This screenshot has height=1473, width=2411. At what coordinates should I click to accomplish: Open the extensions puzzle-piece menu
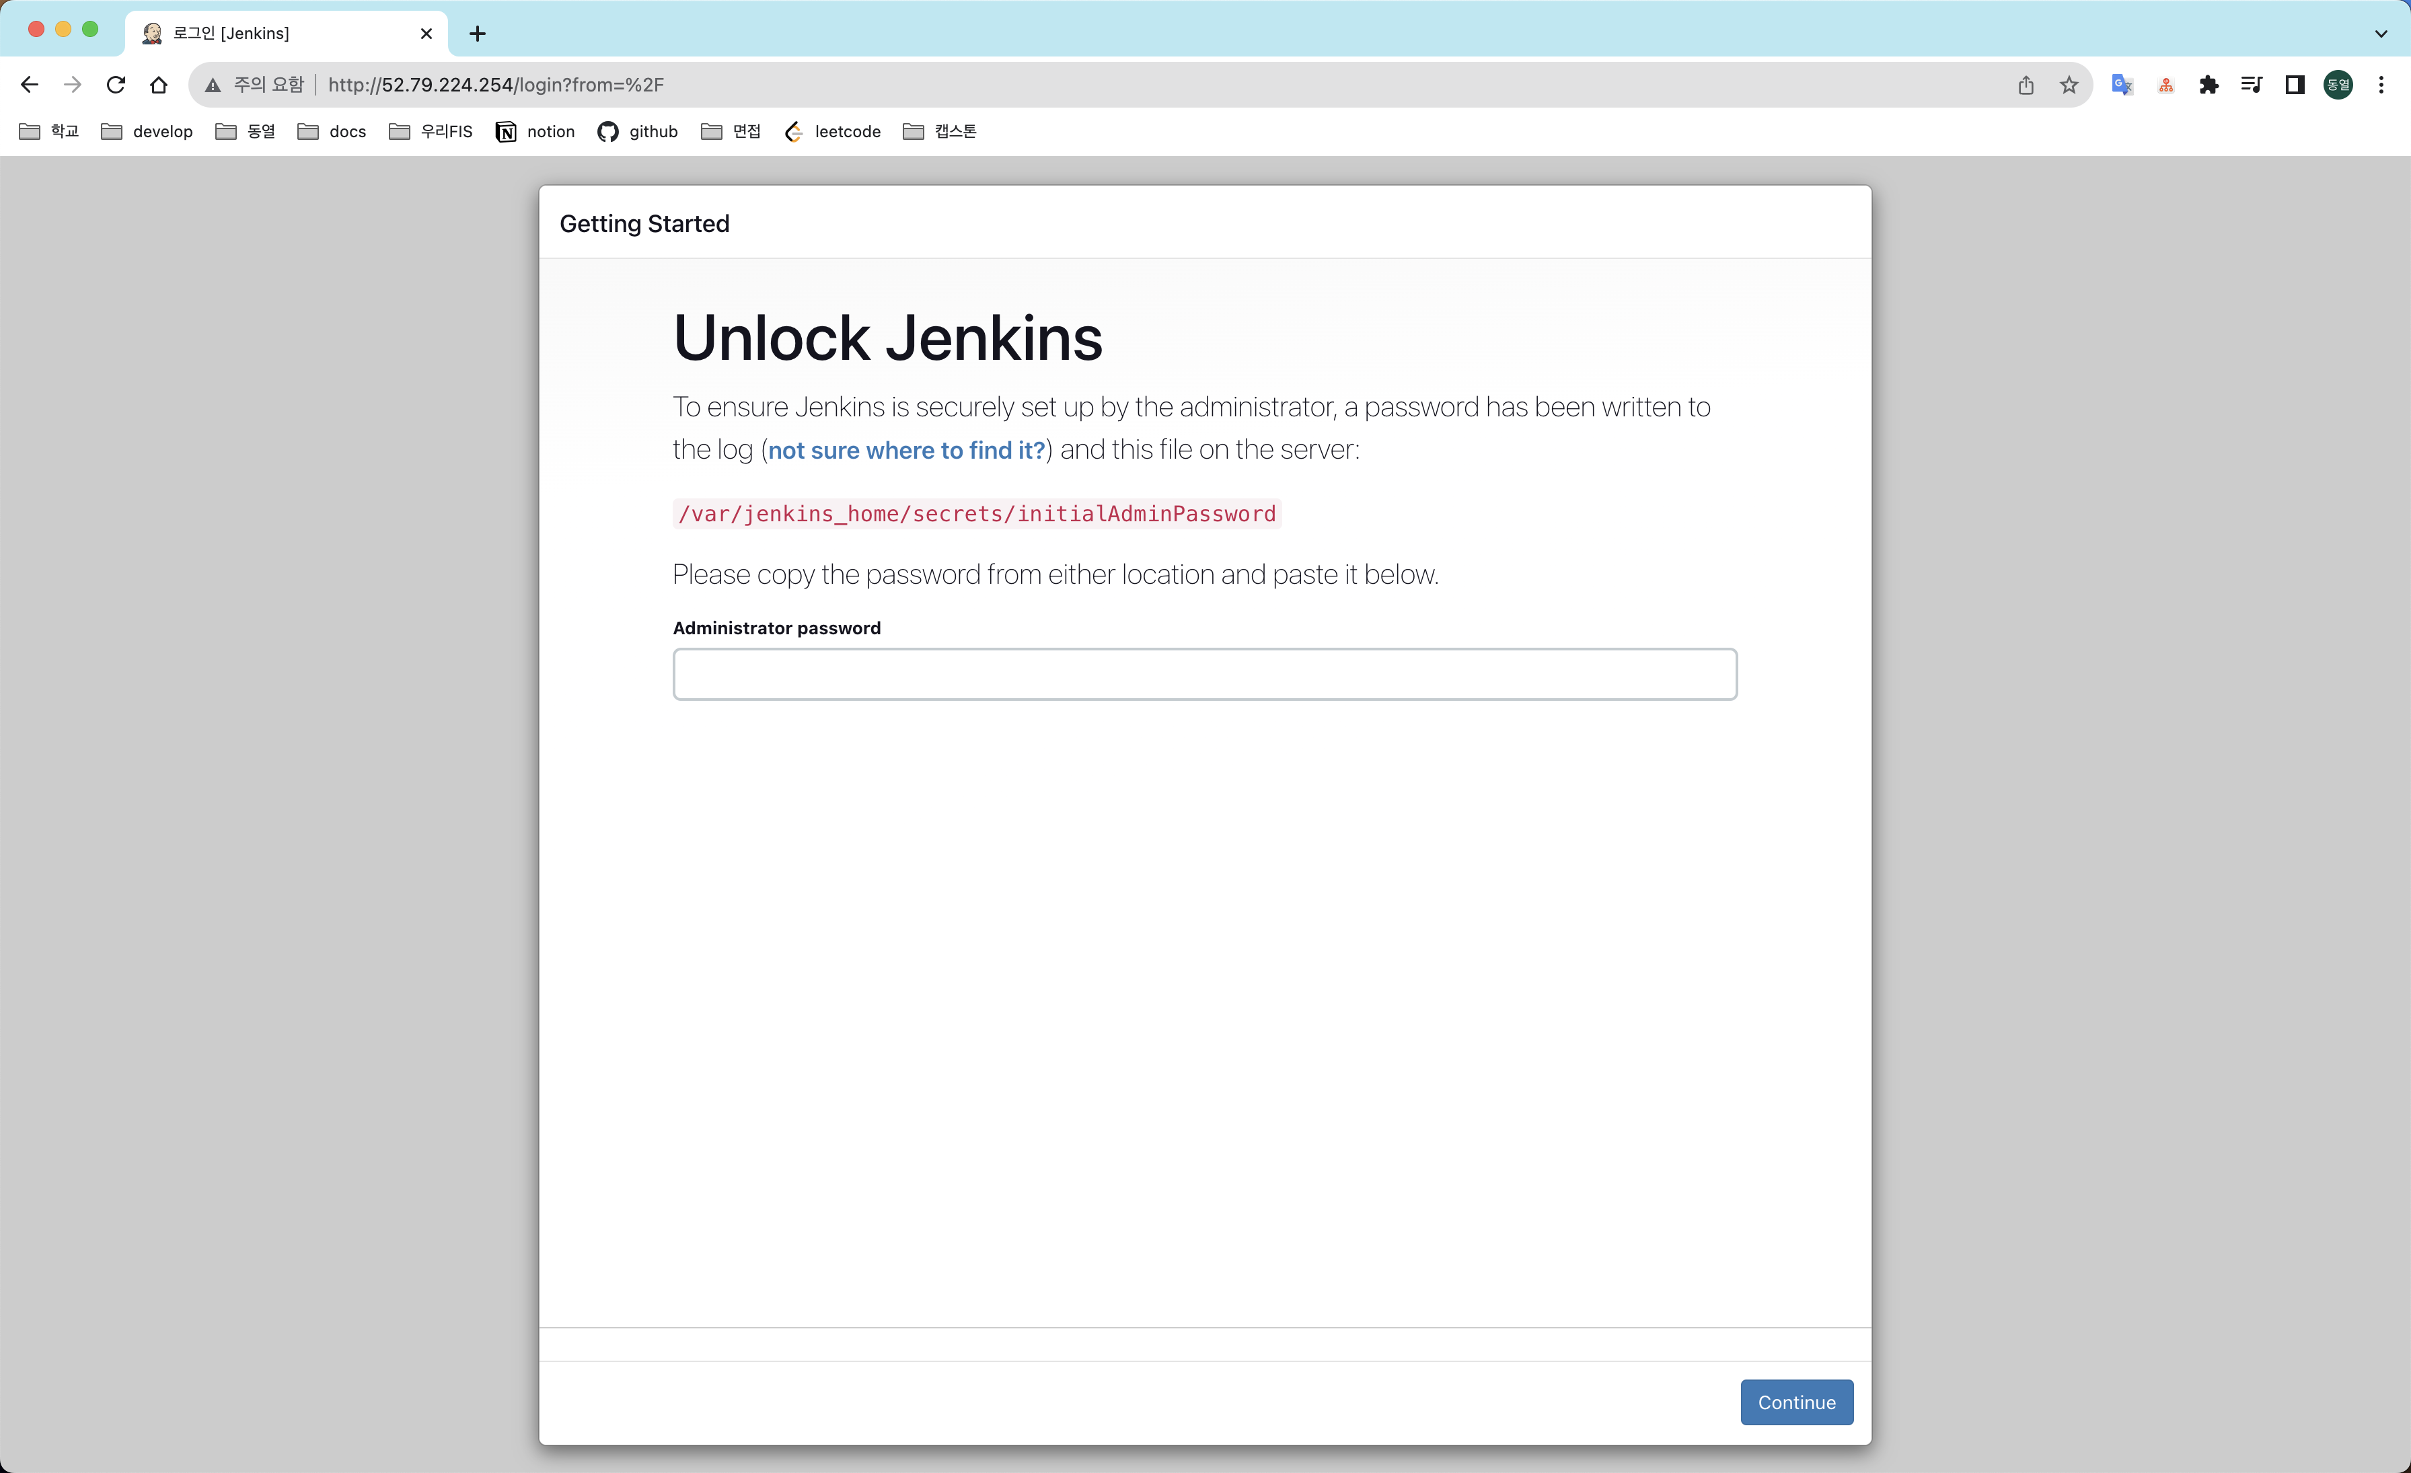[2209, 85]
